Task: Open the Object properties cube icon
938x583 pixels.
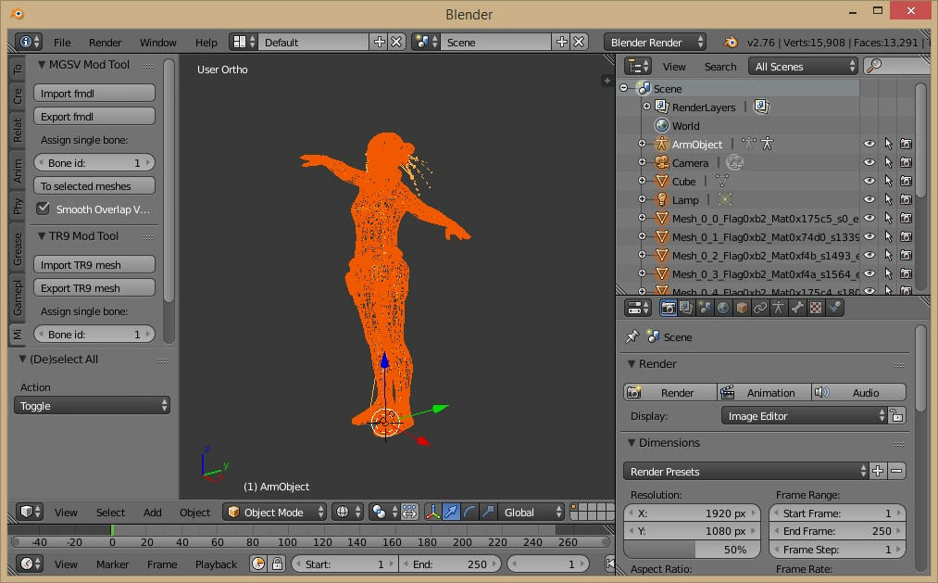Action: 742,308
